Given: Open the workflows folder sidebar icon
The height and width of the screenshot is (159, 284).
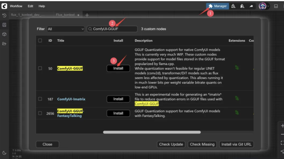Looking at the screenshot, I should pos(4,44).
